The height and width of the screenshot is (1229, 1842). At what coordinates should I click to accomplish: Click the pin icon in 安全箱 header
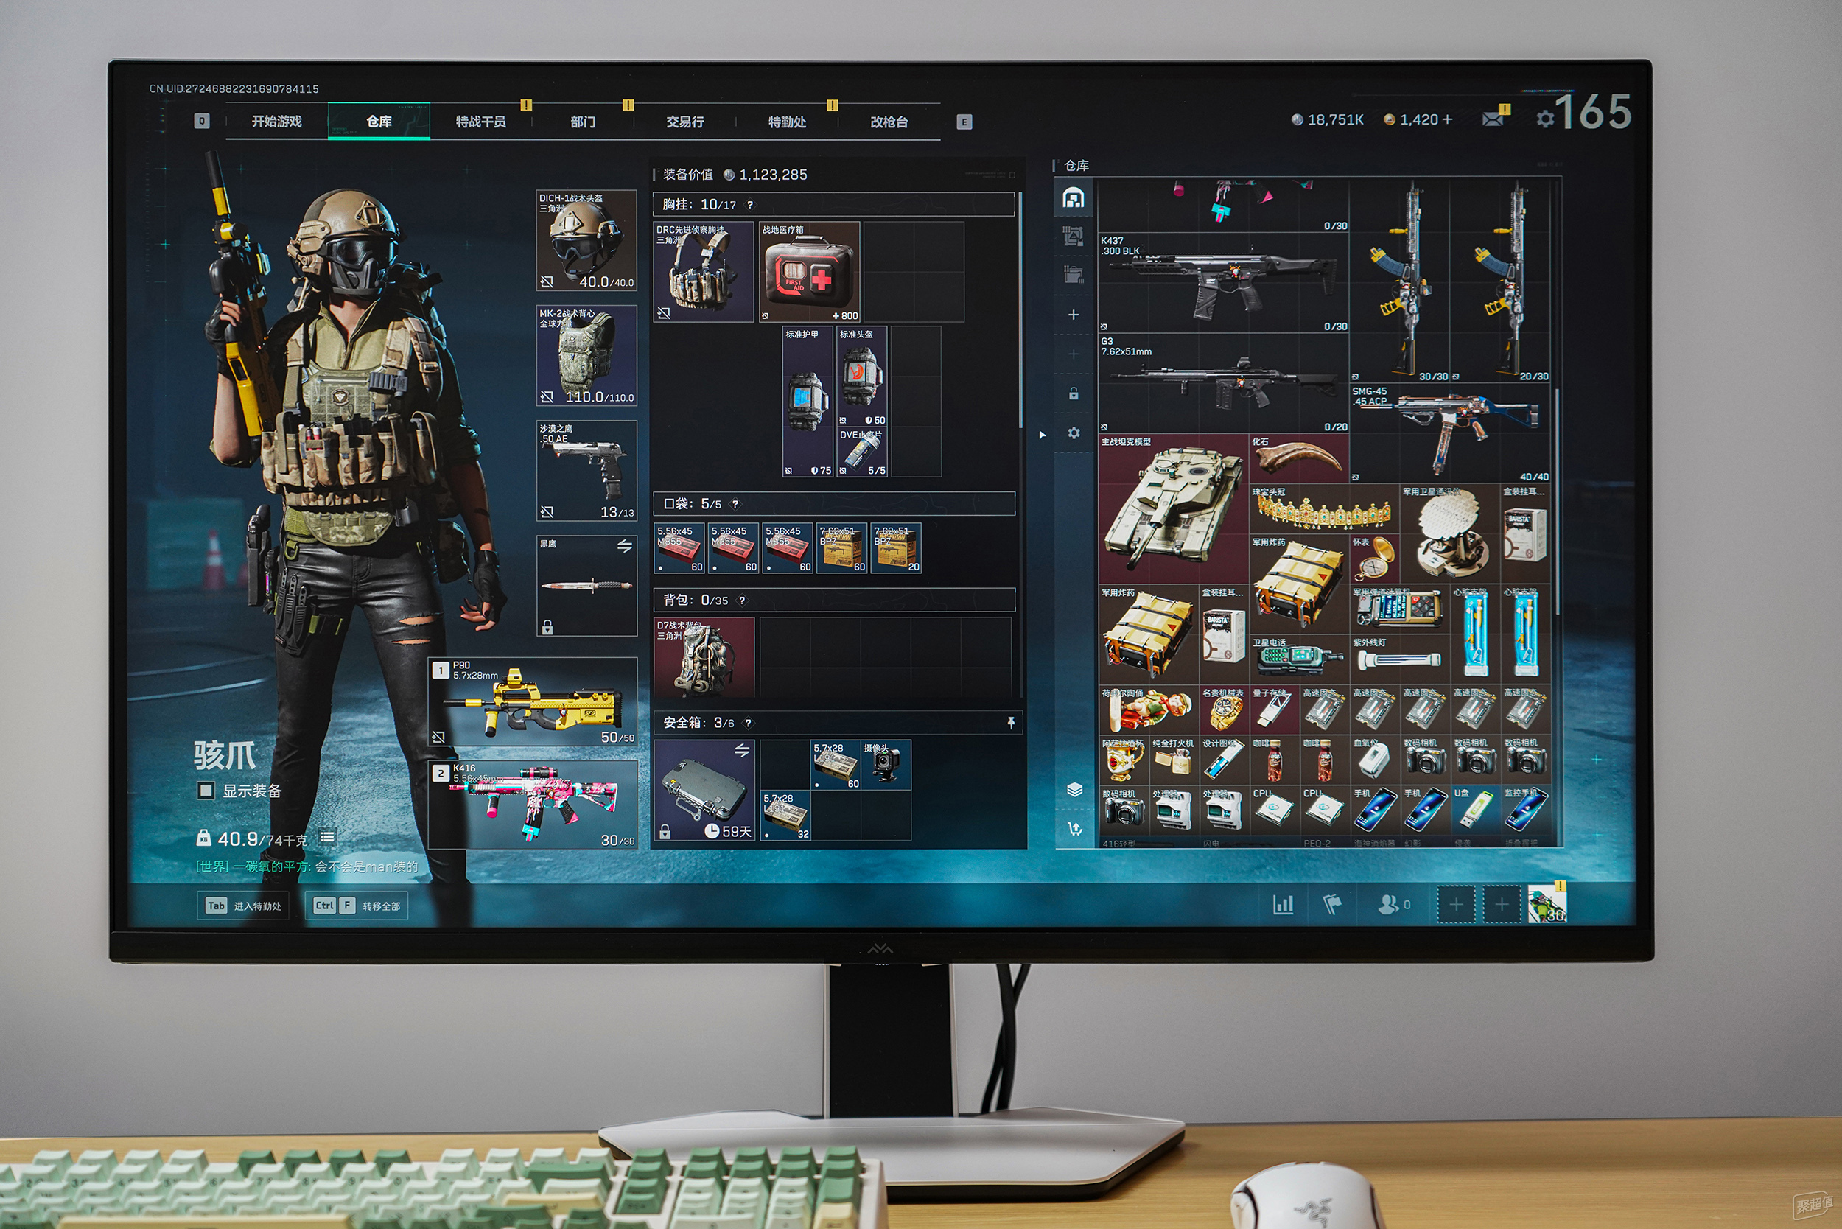[1011, 722]
